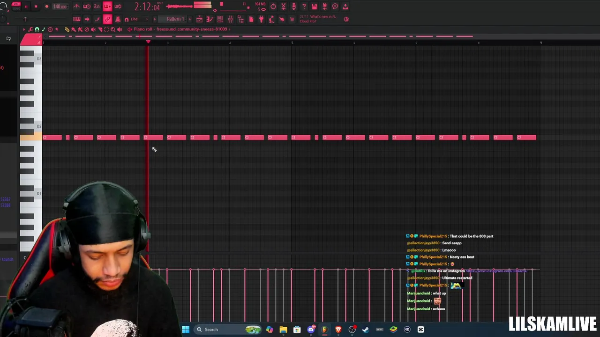The height and width of the screenshot is (337, 600).
Task: Toggle the metronome
Action: coord(76,6)
